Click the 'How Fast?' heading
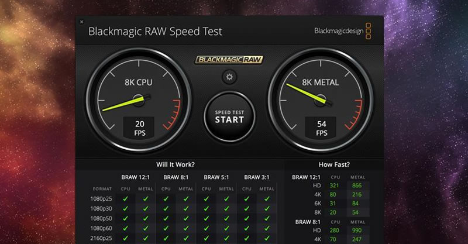This screenshot has width=468, height=244. click(334, 164)
